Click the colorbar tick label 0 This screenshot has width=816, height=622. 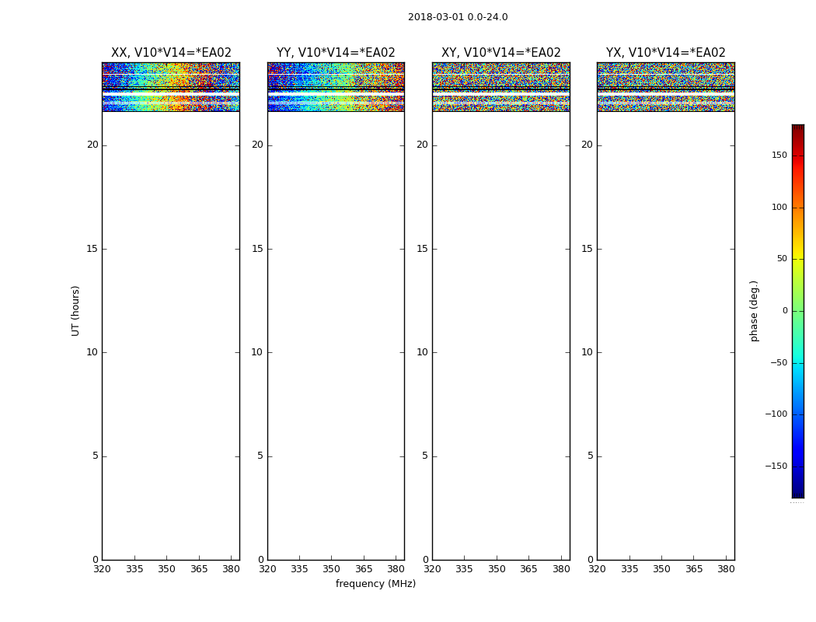[x=784, y=311]
